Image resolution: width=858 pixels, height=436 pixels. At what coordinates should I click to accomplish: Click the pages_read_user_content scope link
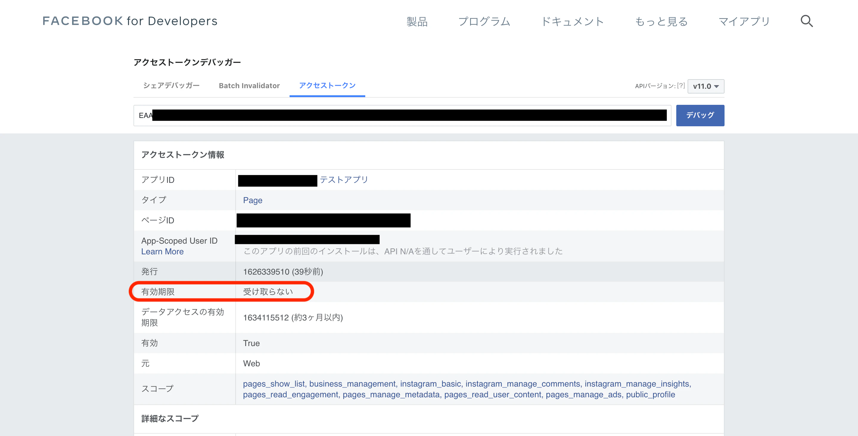(x=493, y=394)
